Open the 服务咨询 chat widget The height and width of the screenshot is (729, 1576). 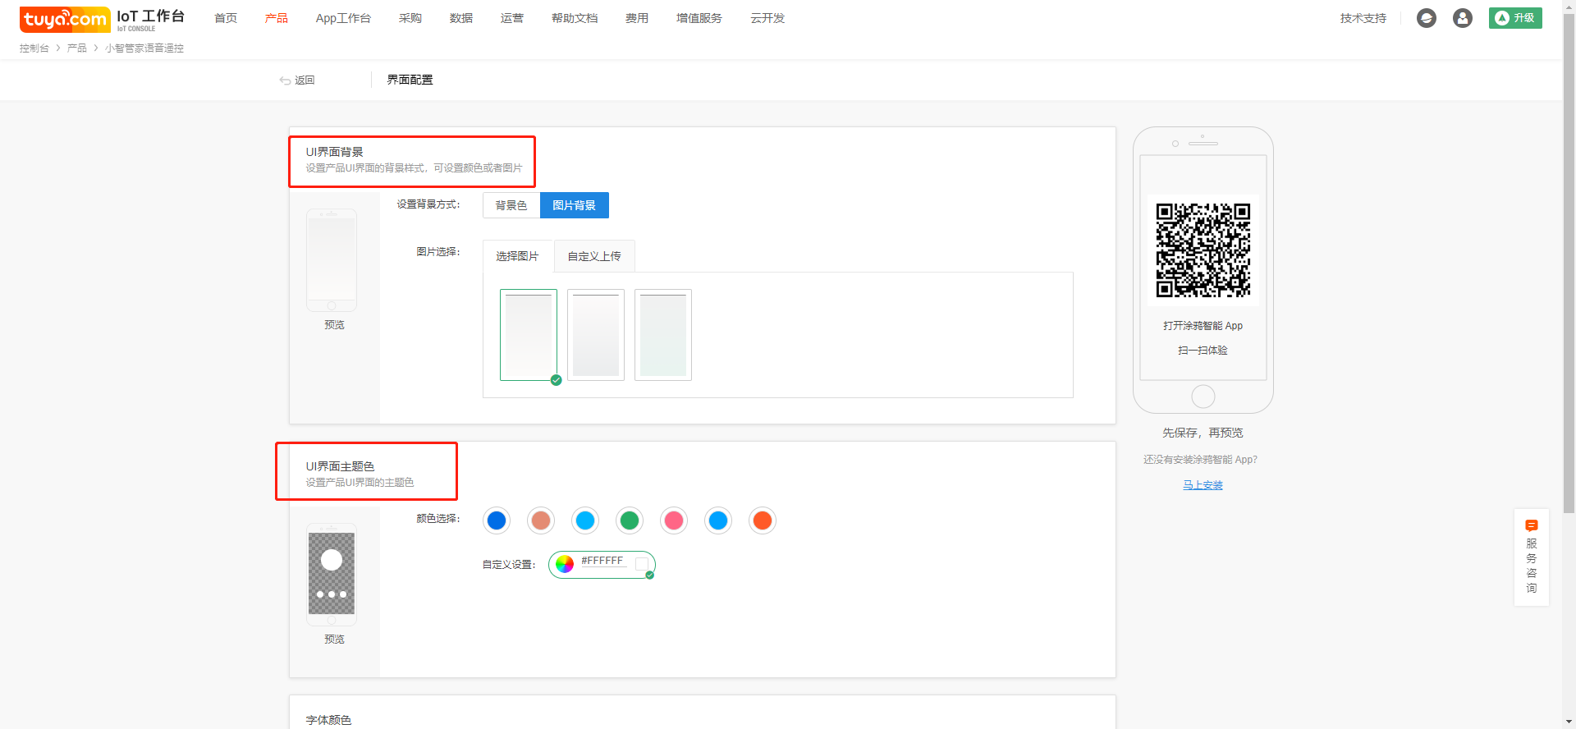1531,557
